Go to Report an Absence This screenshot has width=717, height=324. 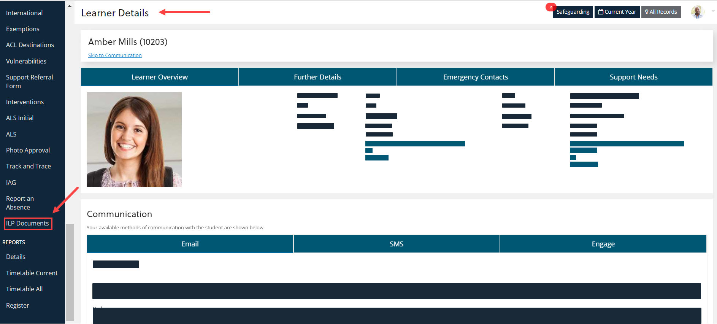20,203
